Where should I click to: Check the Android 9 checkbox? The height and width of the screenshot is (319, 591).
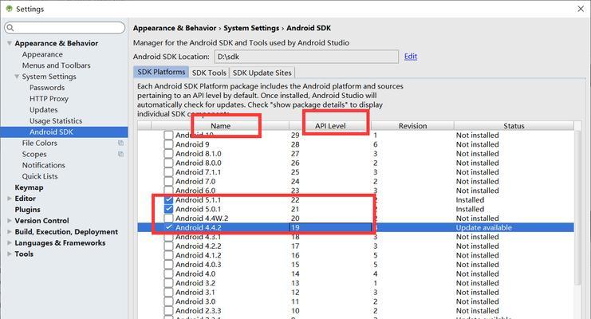168,144
